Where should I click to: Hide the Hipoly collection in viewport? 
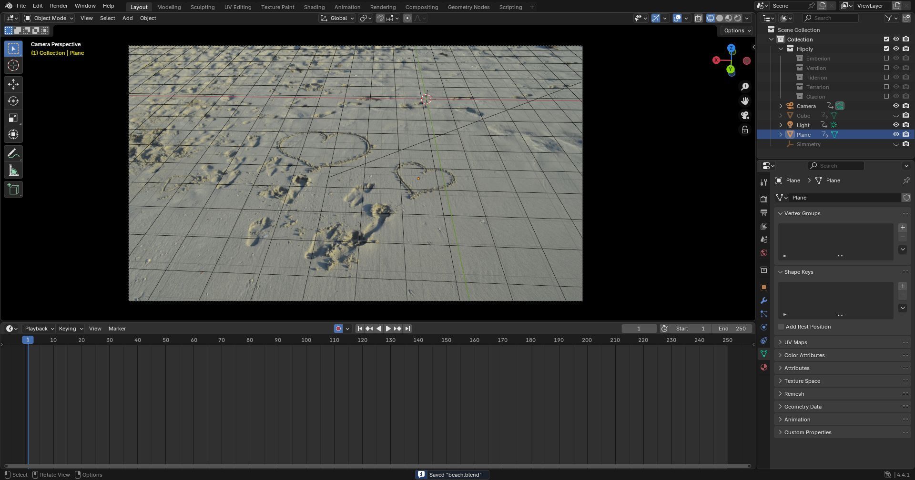(896, 49)
